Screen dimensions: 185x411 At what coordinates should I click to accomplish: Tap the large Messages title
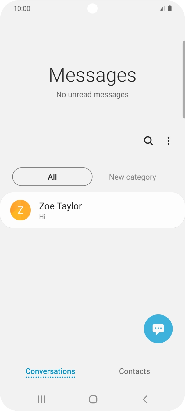[x=92, y=75]
